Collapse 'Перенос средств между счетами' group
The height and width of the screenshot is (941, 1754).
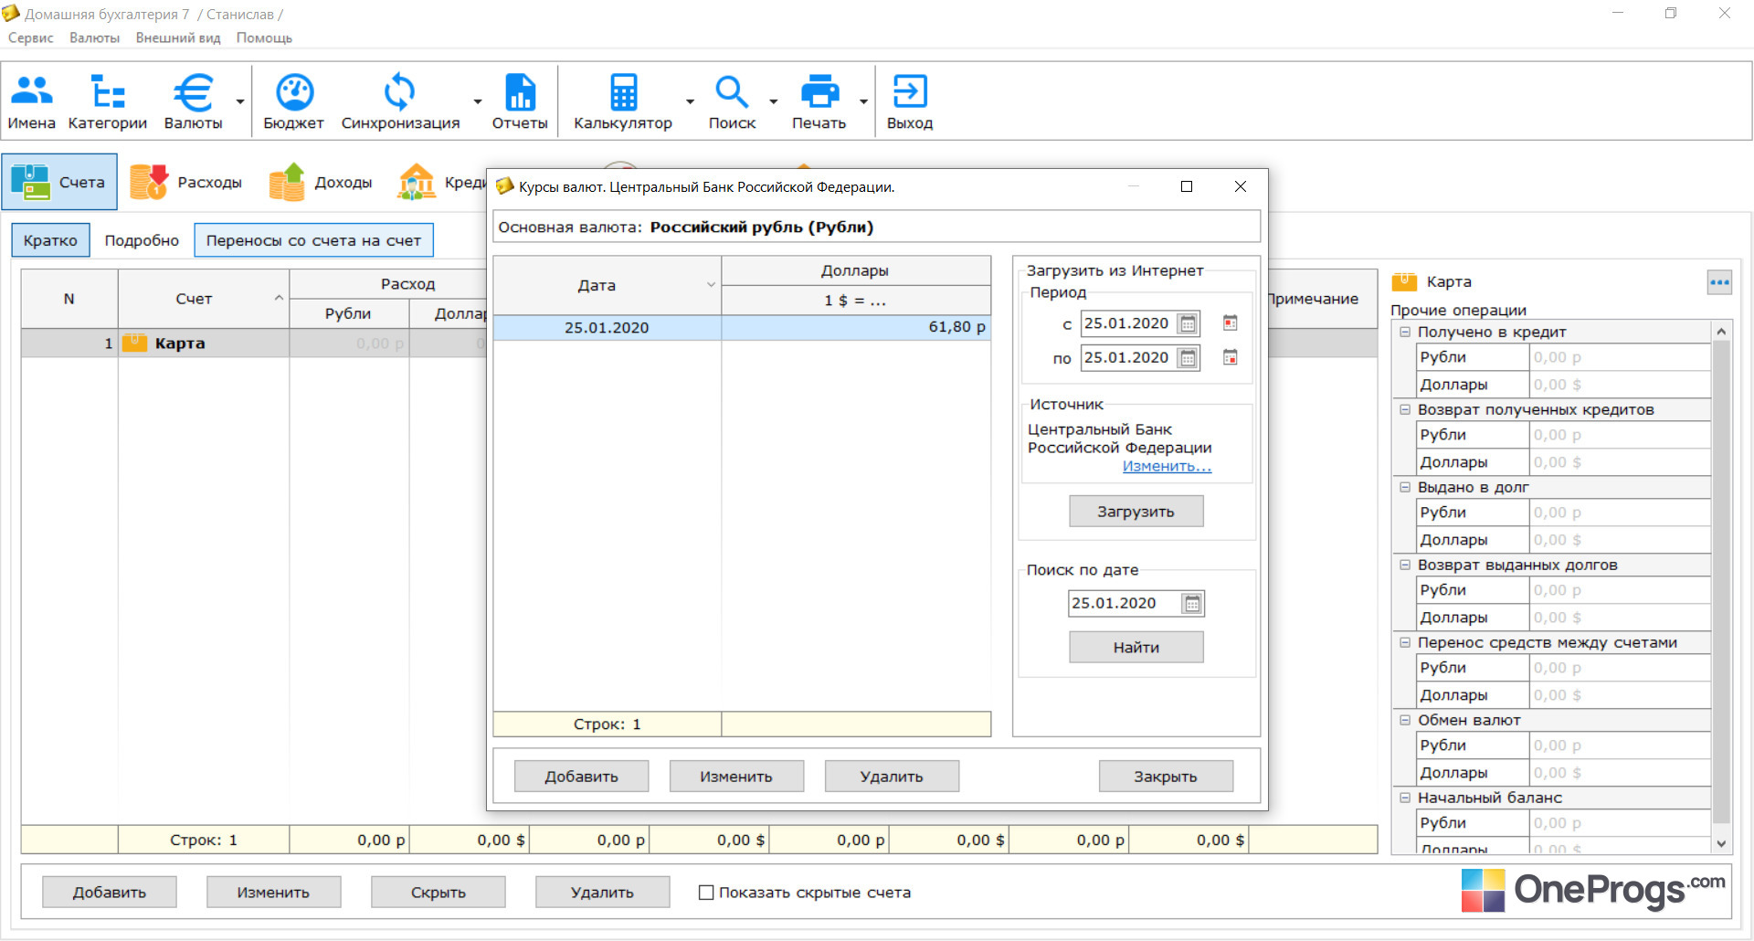click(1405, 642)
